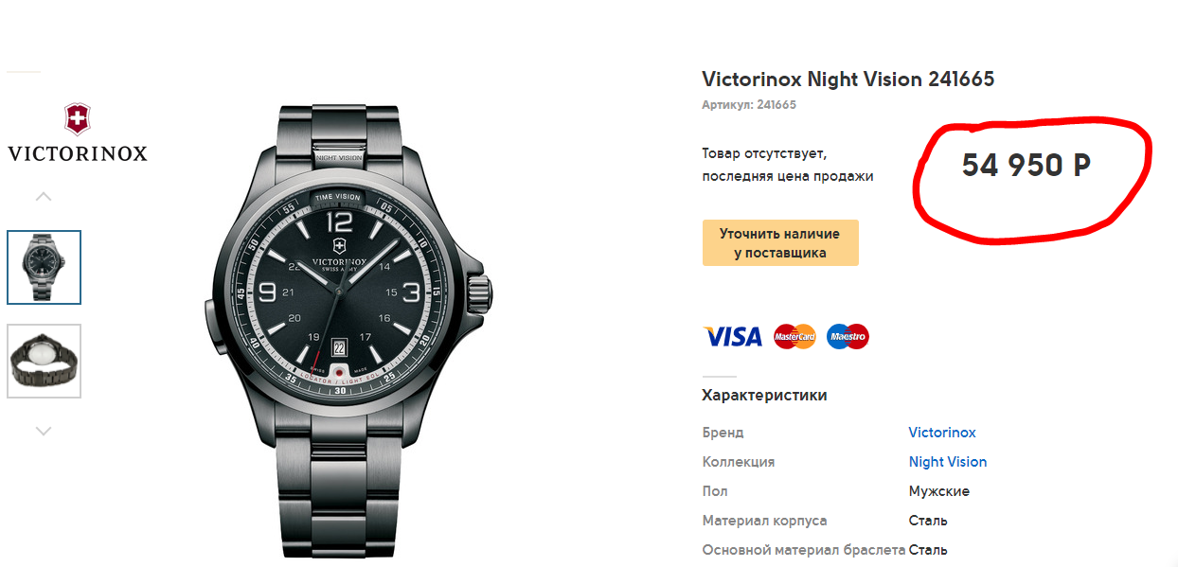Click the Victorinox brand logo
Image resolution: width=1178 pixels, height=567 pixels.
tap(78, 133)
